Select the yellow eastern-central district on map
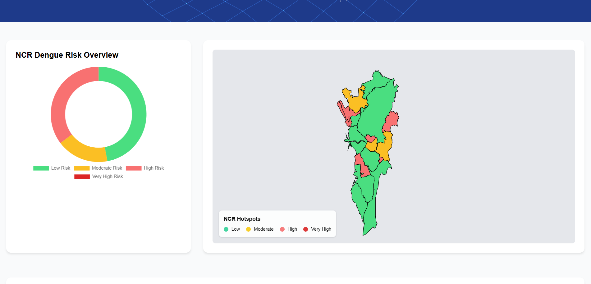 [x=385, y=147]
